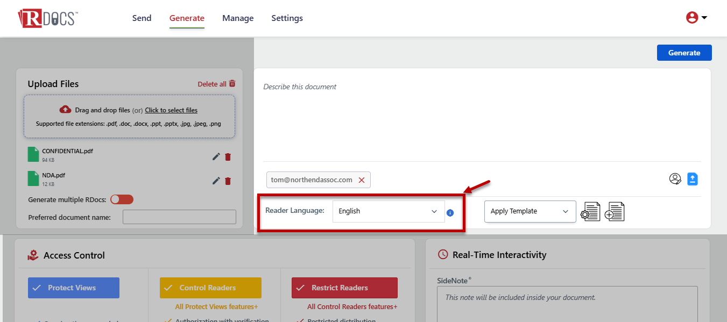Go to the Send tab
This screenshot has height=322, width=727.
[x=142, y=18]
